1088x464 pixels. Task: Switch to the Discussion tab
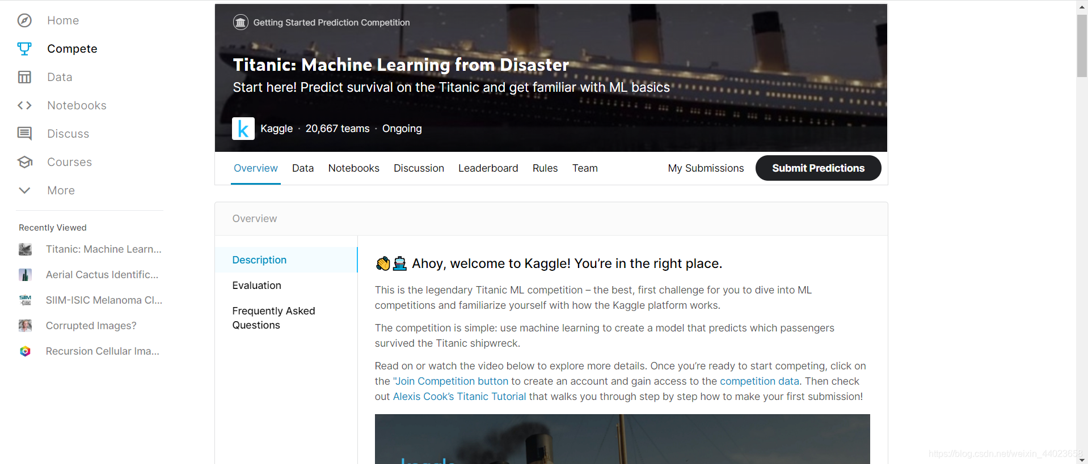pyautogui.click(x=419, y=168)
